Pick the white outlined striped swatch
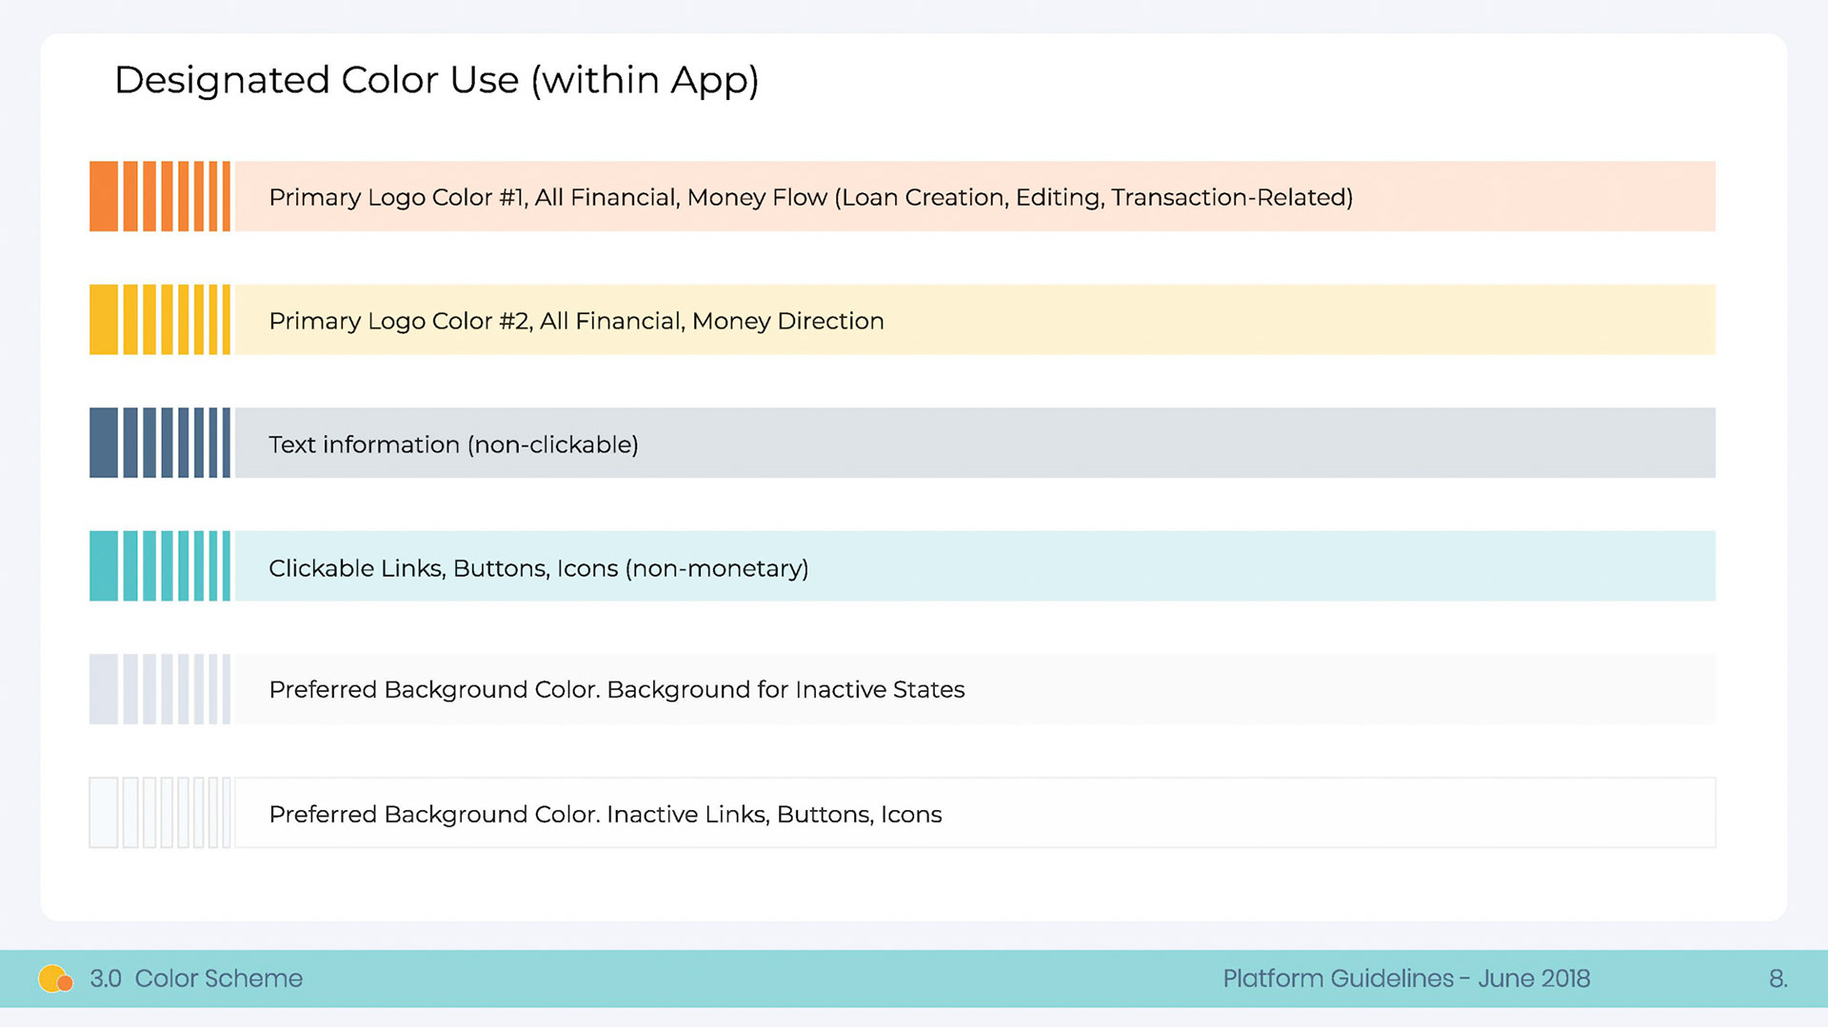 click(x=160, y=813)
